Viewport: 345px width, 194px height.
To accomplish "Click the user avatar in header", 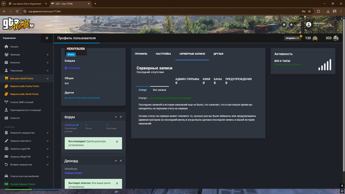I will coord(309,25).
